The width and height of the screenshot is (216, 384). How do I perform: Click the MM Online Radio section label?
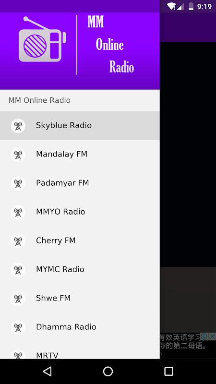[39, 100]
